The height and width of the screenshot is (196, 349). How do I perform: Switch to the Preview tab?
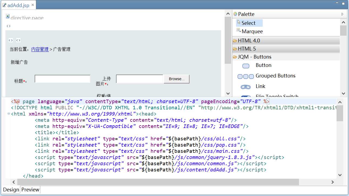(30, 190)
